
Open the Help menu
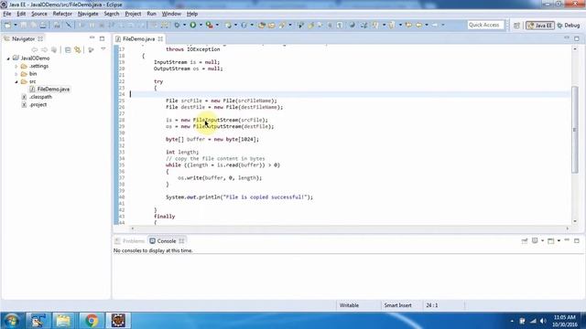(192, 14)
